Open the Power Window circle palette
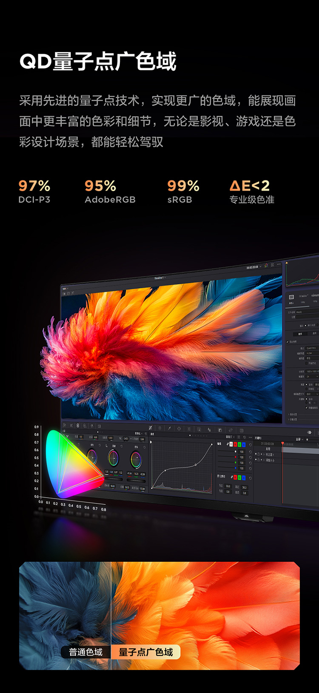The width and height of the screenshot is (319, 693). coord(179,429)
